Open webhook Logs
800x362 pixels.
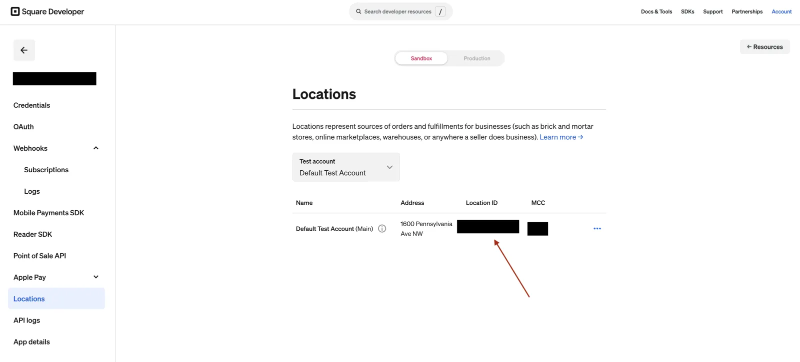tap(32, 191)
